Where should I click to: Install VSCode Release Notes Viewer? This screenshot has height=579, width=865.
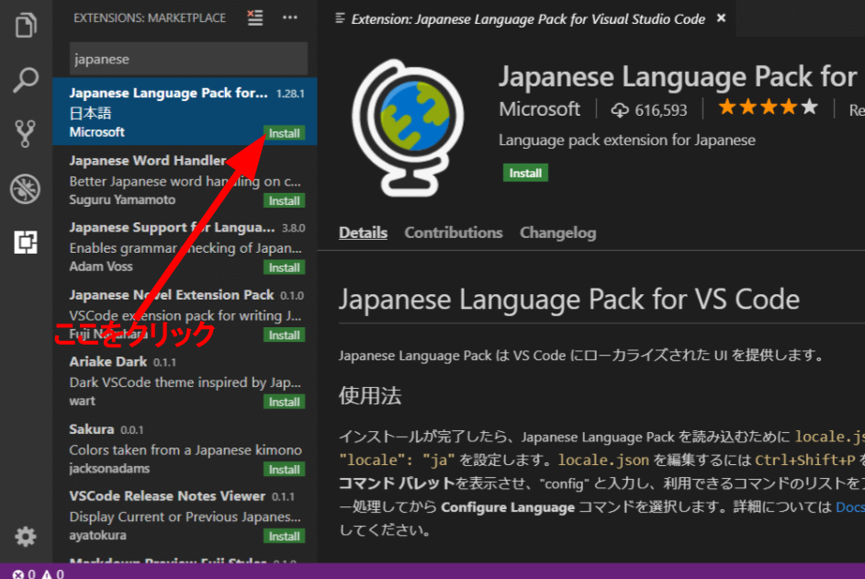(x=284, y=536)
